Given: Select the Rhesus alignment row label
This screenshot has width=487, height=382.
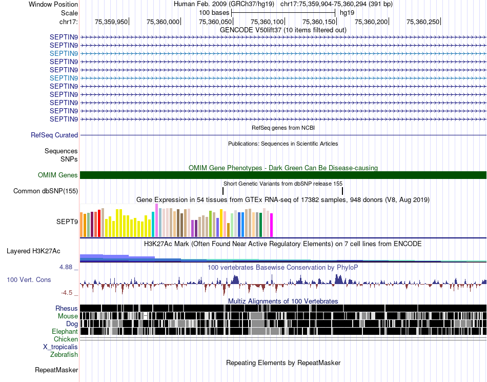Looking at the screenshot, I should point(67,308).
